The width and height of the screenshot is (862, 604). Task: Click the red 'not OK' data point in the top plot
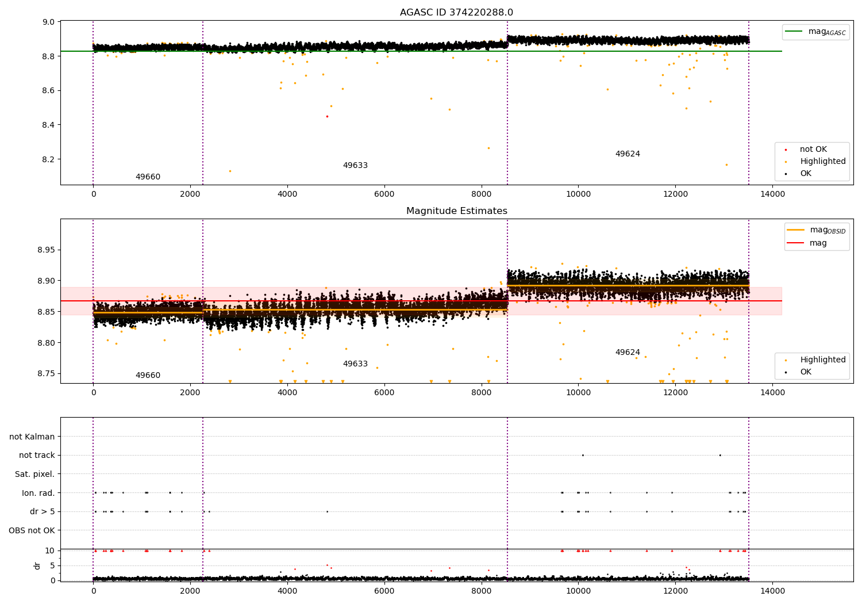[x=327, y=116]
